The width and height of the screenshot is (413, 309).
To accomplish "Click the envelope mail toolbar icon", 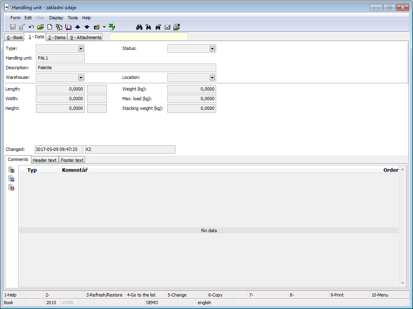I will 167,27.
